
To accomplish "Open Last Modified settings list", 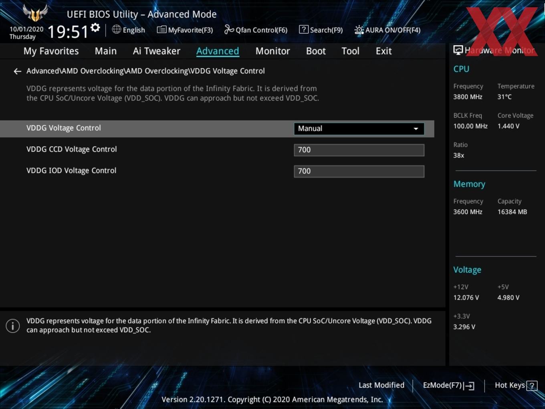I will click(381, 385).
